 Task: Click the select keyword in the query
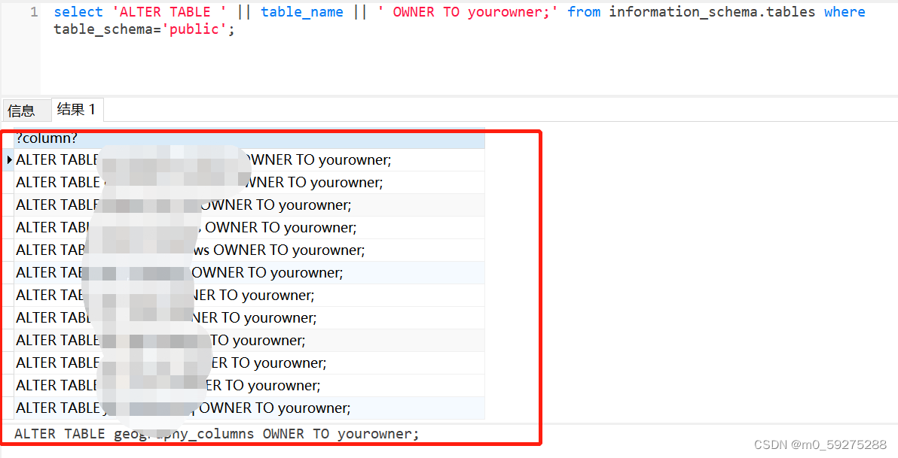tap(77, 11)
